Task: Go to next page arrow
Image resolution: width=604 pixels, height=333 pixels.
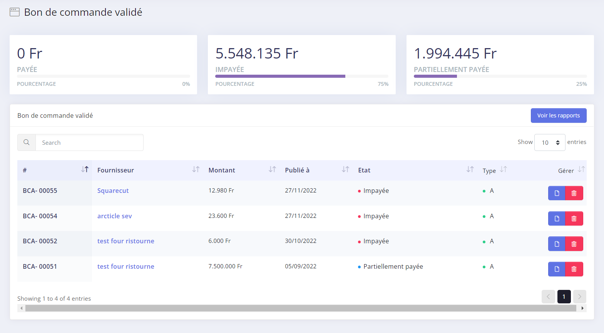Action: (x=579, y=296)
